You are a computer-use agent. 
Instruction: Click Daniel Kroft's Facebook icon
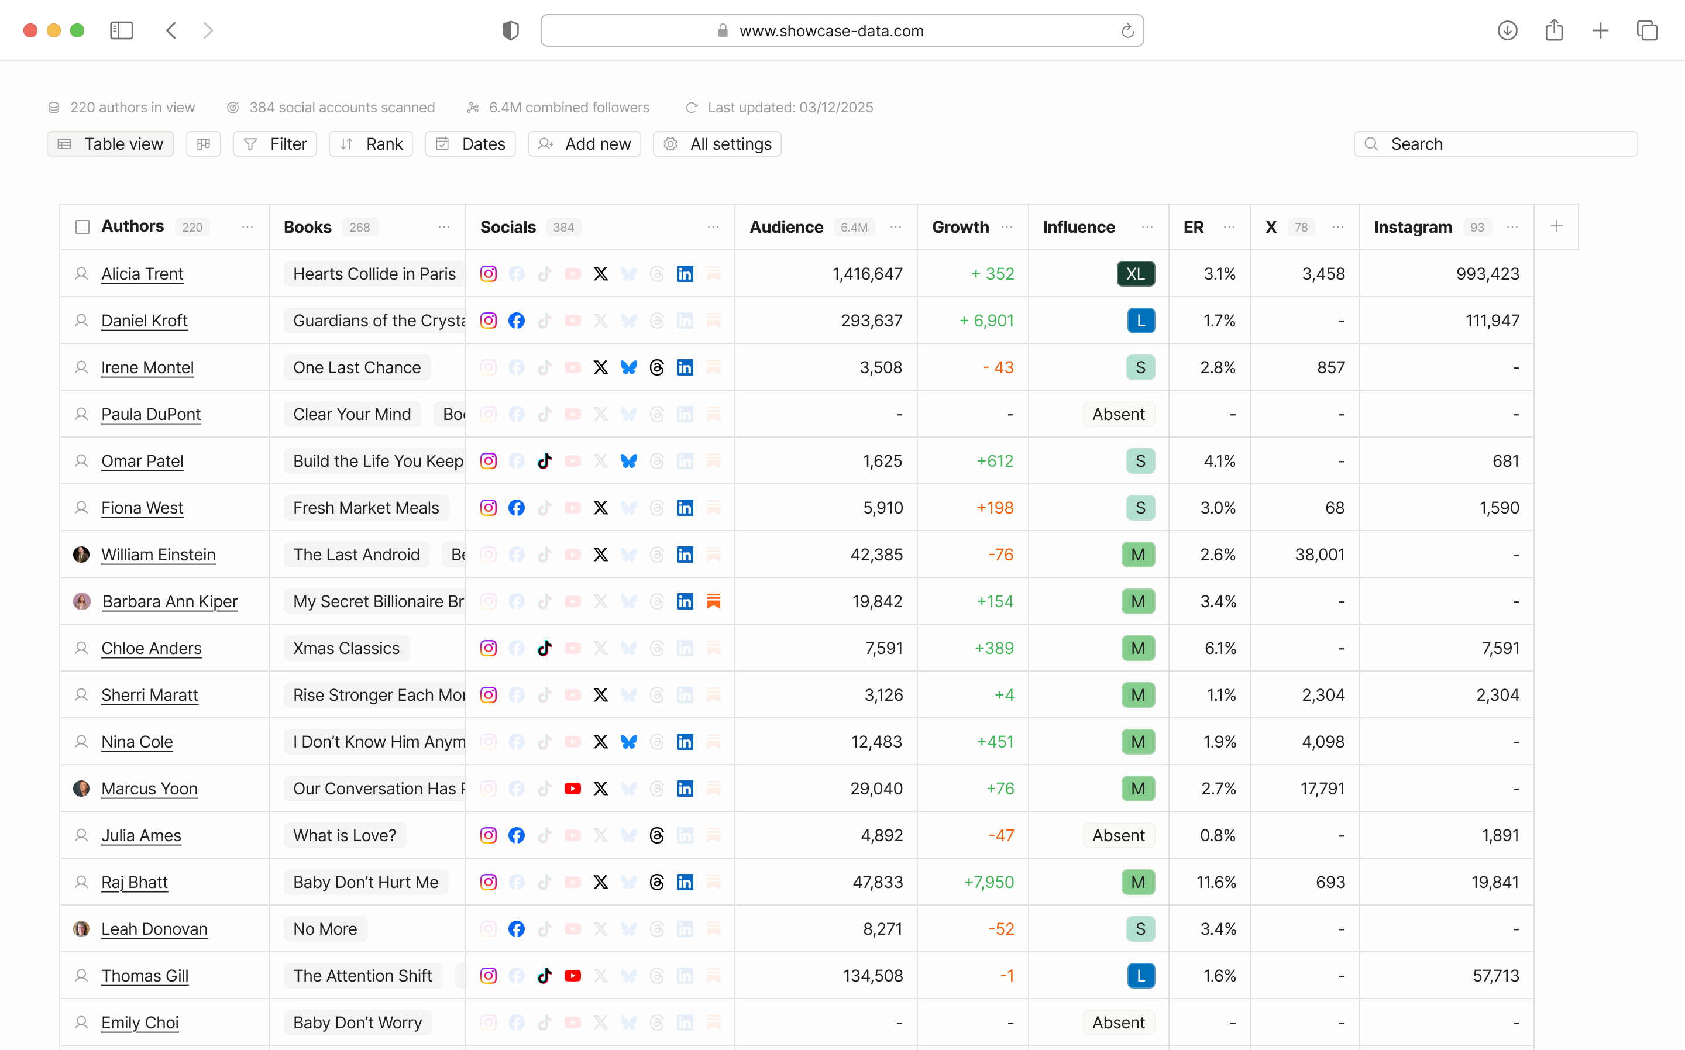tap(516, 320)
